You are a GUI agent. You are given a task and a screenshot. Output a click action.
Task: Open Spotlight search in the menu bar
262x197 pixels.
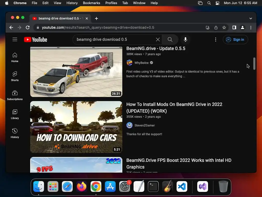coord(209,3)
